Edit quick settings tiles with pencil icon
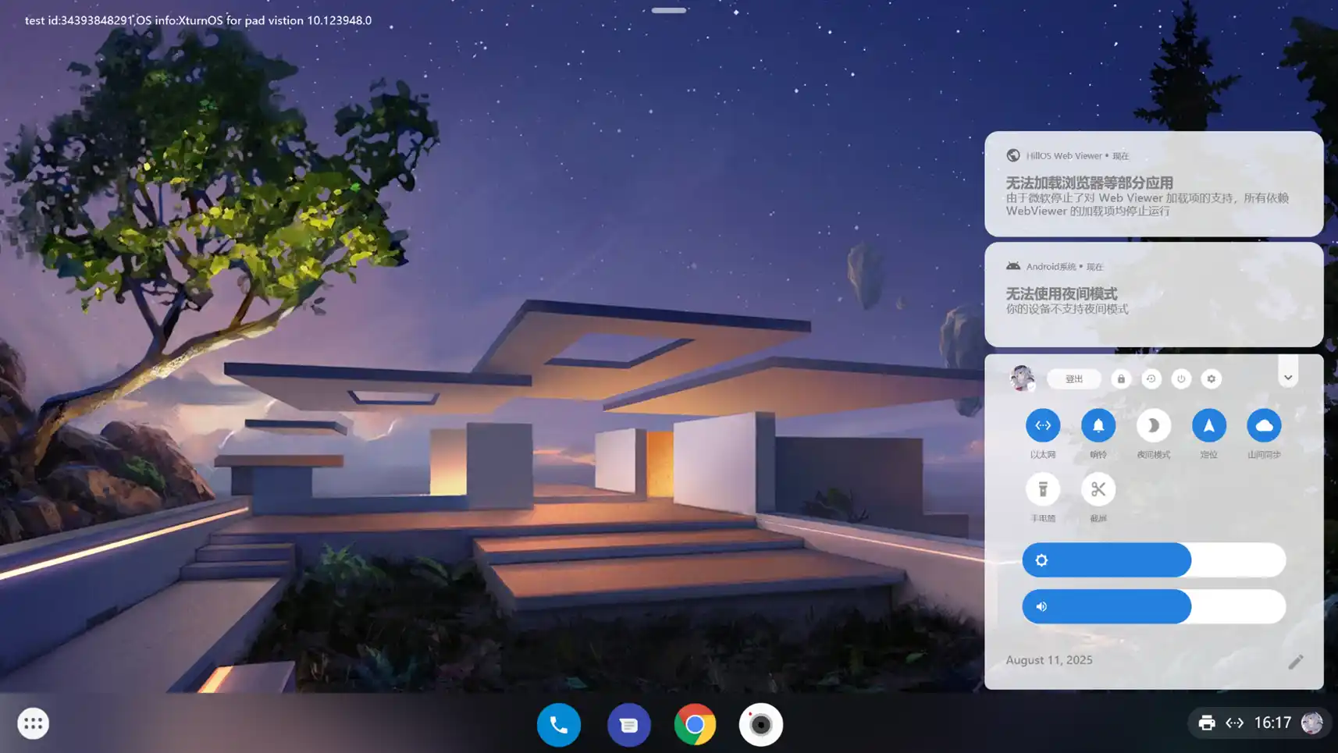 pos(1295,662)
